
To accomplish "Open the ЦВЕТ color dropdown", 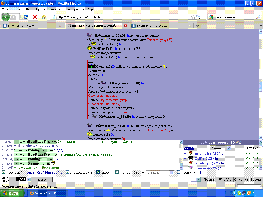I will tap(23, 179).
